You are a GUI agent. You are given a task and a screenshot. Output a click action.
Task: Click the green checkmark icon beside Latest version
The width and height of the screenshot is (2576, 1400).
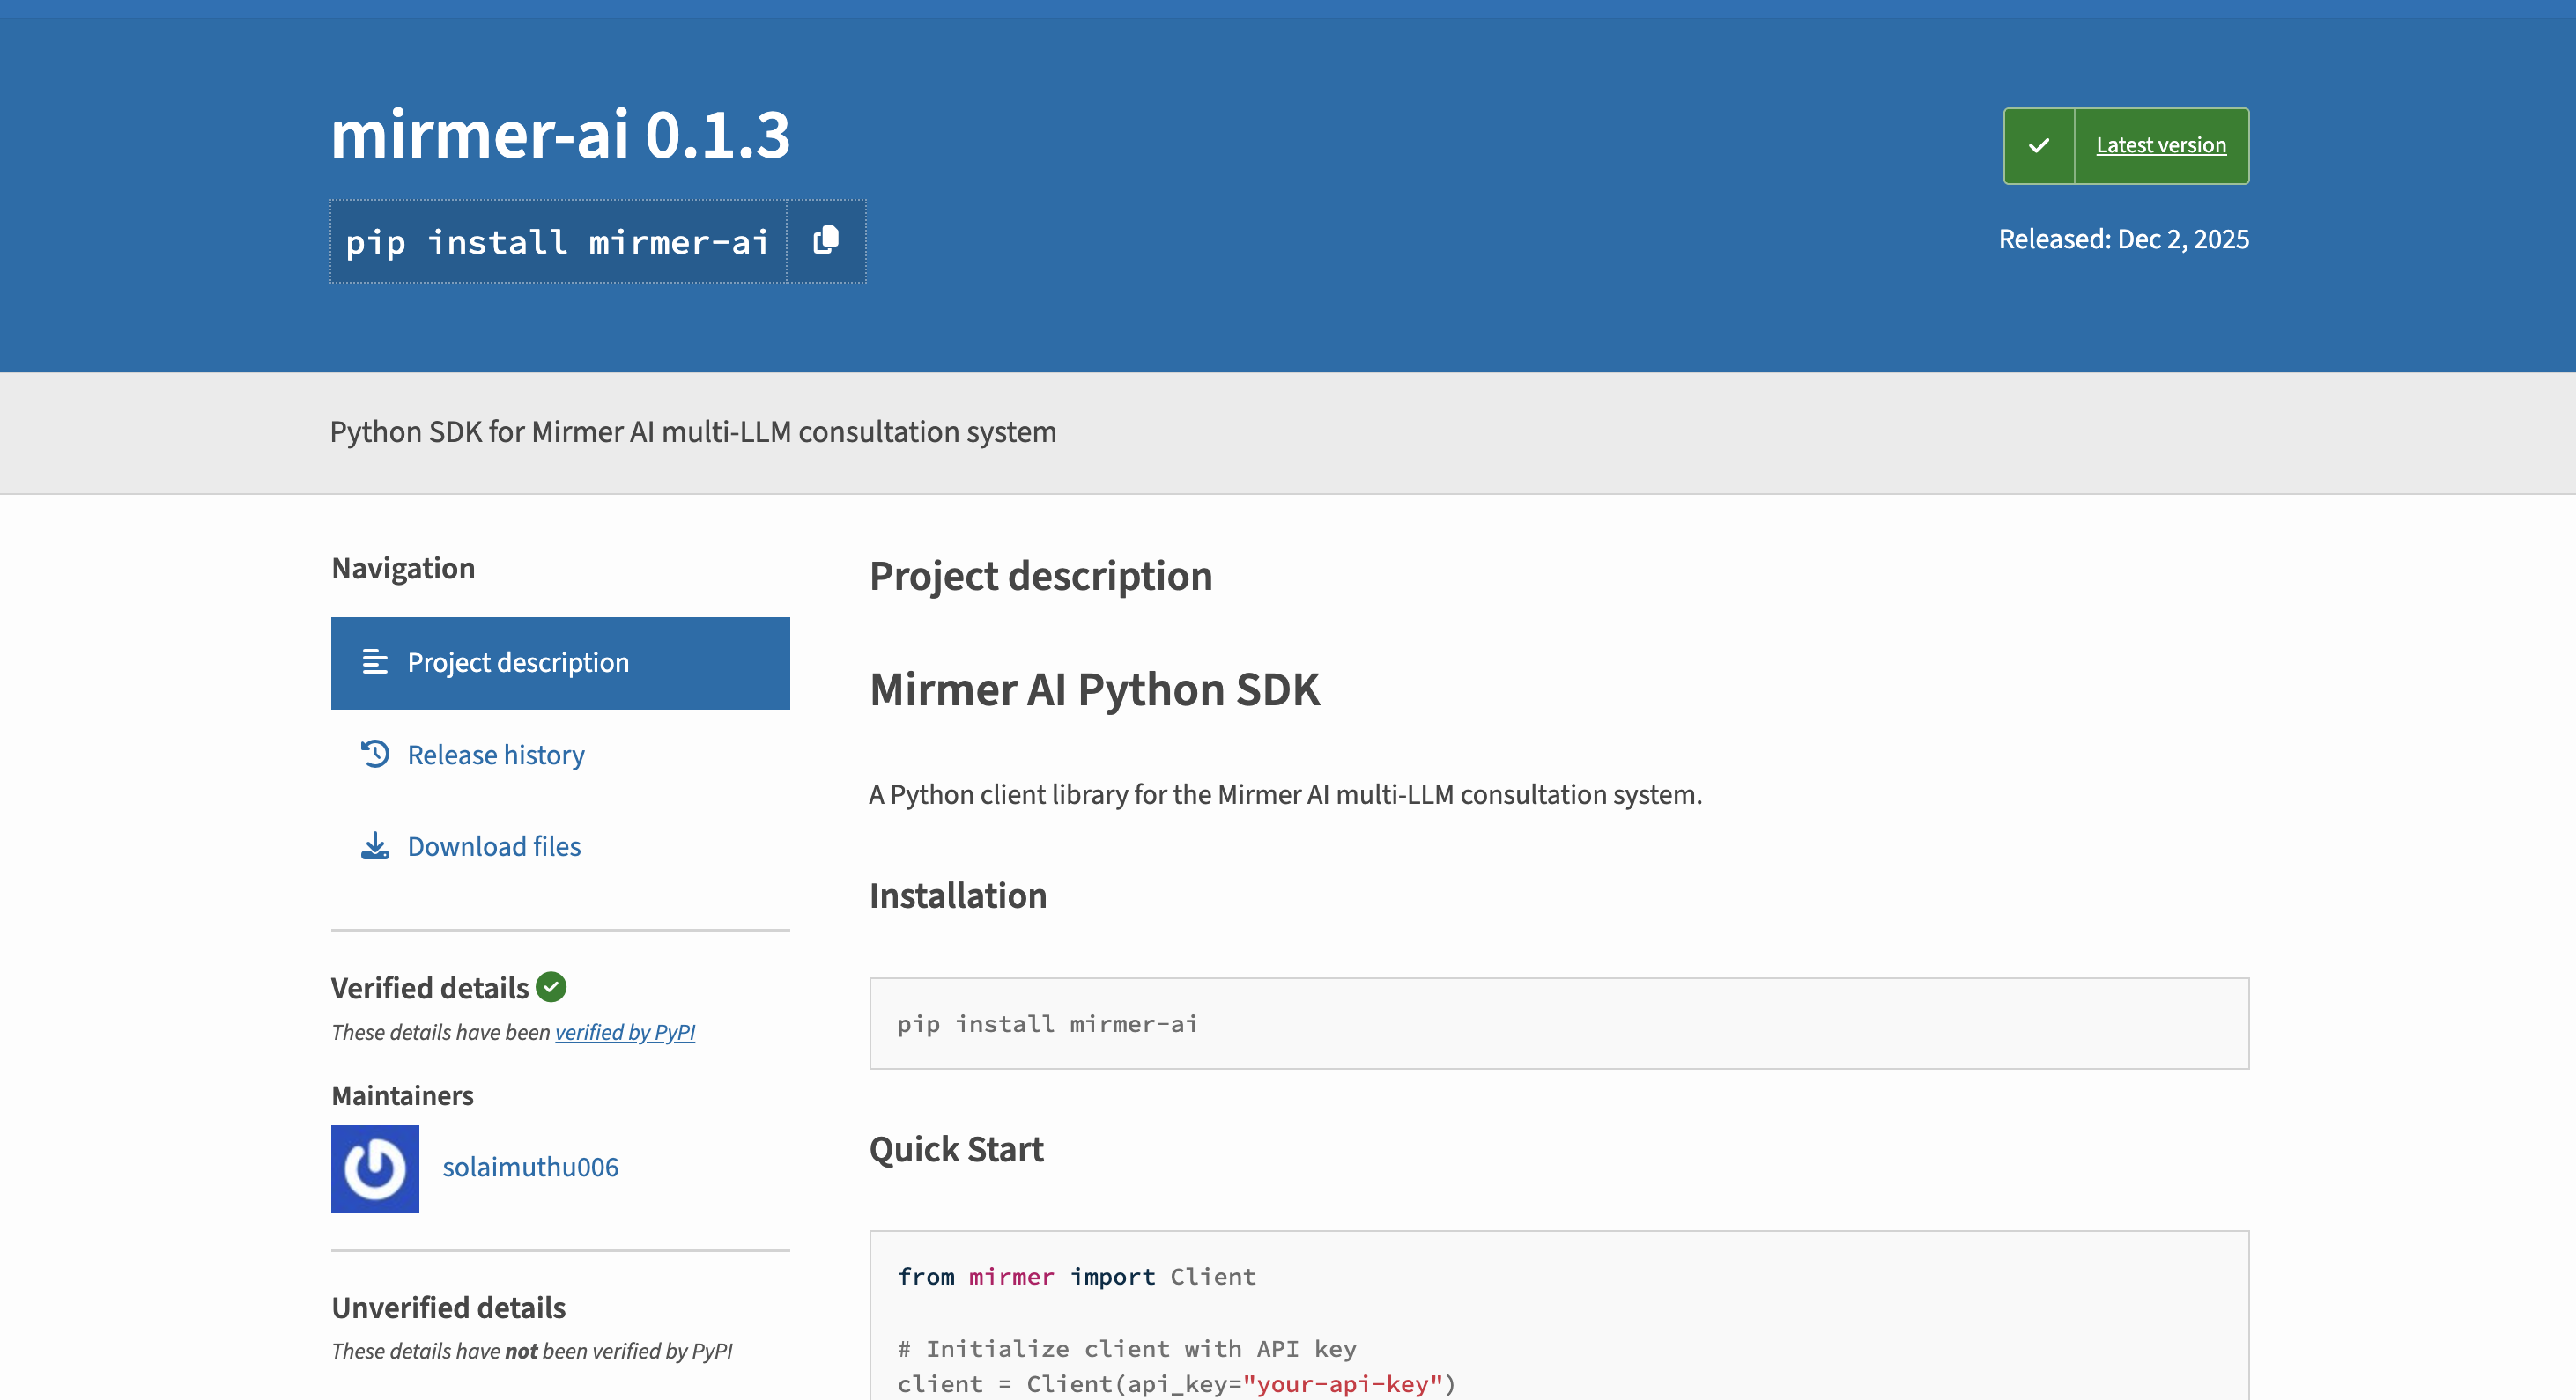(x=2039, y=146)
